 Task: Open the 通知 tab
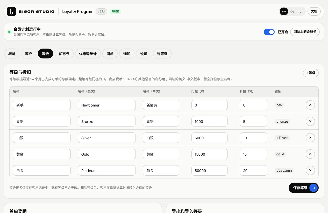[127, 54]
